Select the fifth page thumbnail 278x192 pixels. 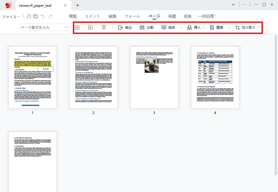33,162
